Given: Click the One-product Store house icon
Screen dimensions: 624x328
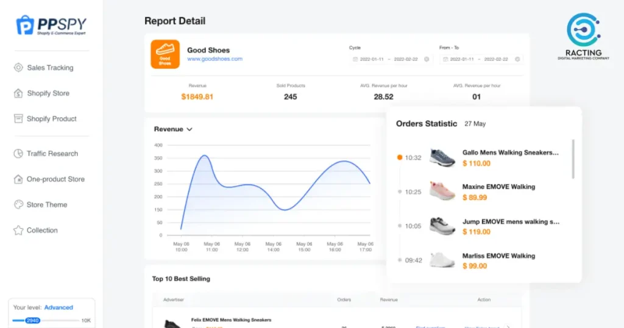Looking at the screenshot, I should click(x=18, y=179).
